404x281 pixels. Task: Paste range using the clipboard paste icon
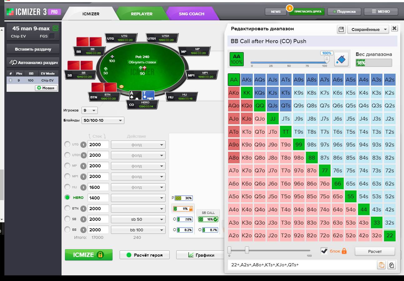click(x=381, y=265)
